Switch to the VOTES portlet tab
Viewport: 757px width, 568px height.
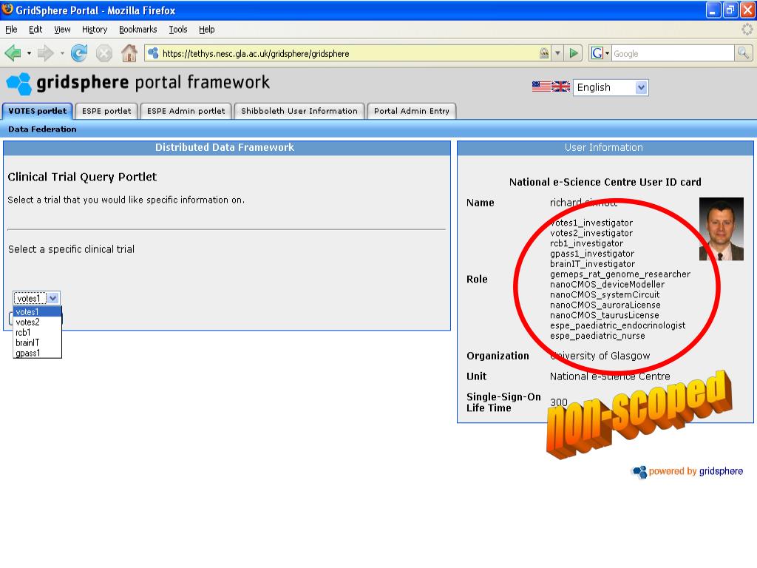coord(38,111)
